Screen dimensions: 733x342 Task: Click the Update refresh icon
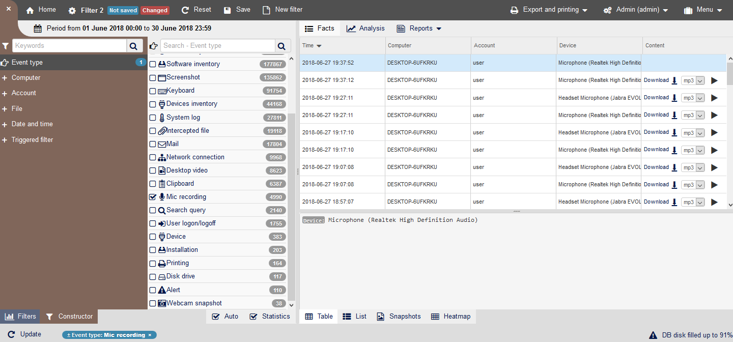click(11, 334)
